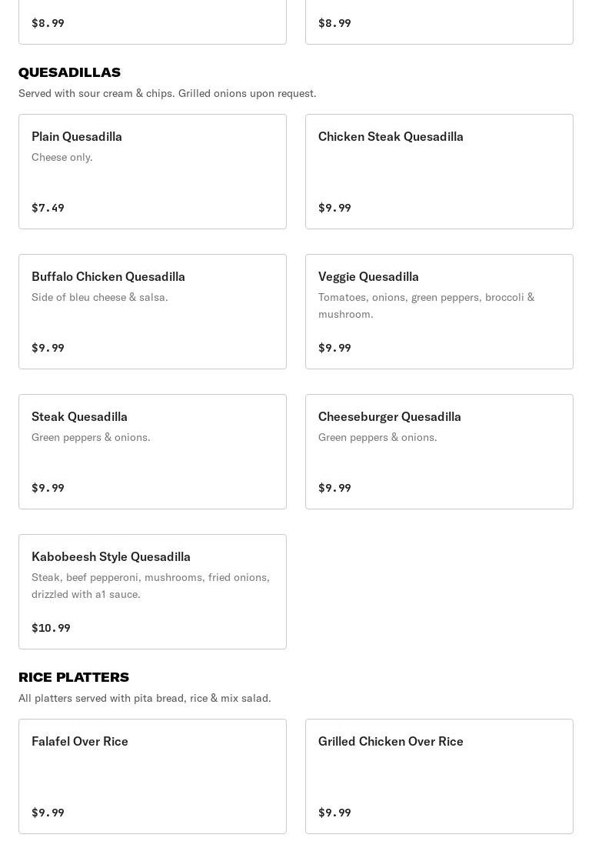Pick the Cheeseburger Quesadilla item
Screen dimensions: 592x848
(x=439, y=452)
